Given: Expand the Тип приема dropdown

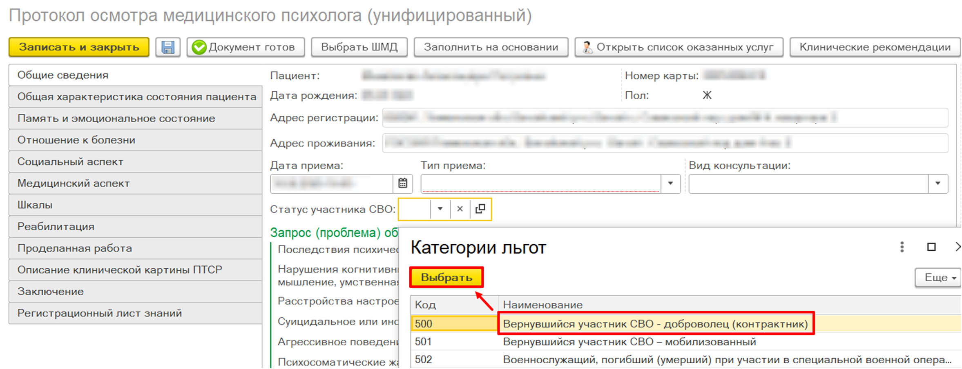Looking at the screenshot, I should tap(670, 183).
